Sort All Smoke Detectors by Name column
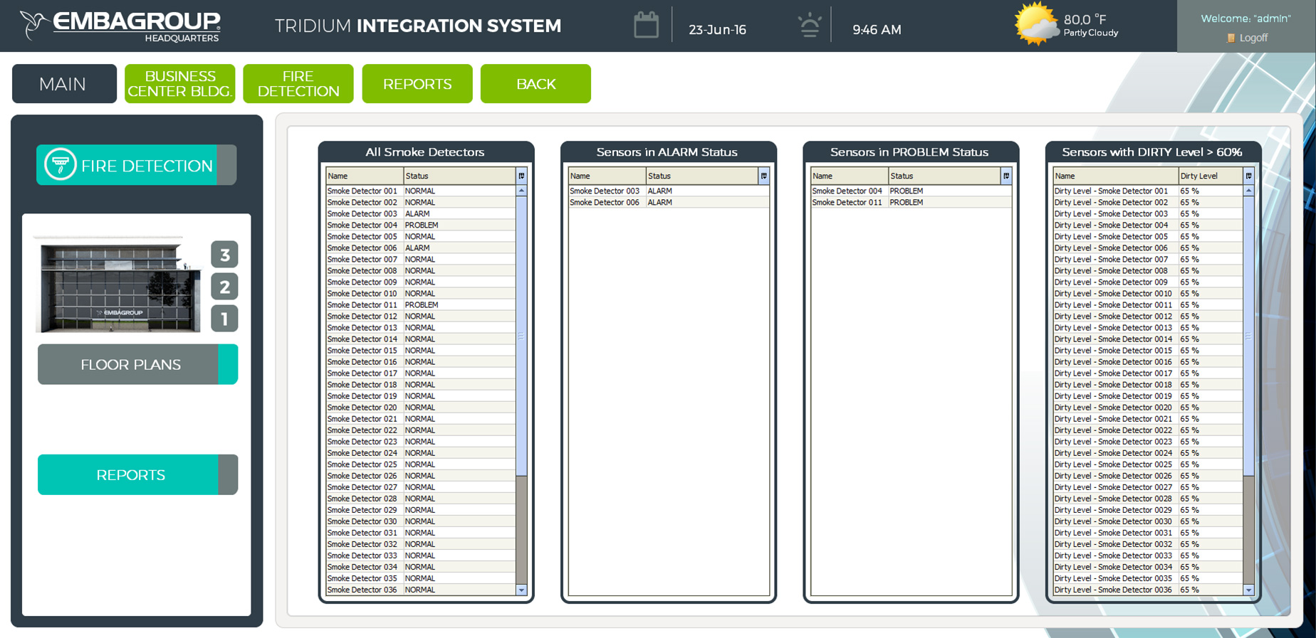Image resolution: width=1316 pixels, height=638 pixels. 365,176
